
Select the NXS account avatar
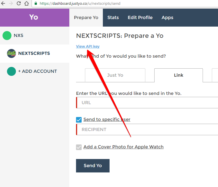pos(7,36)
